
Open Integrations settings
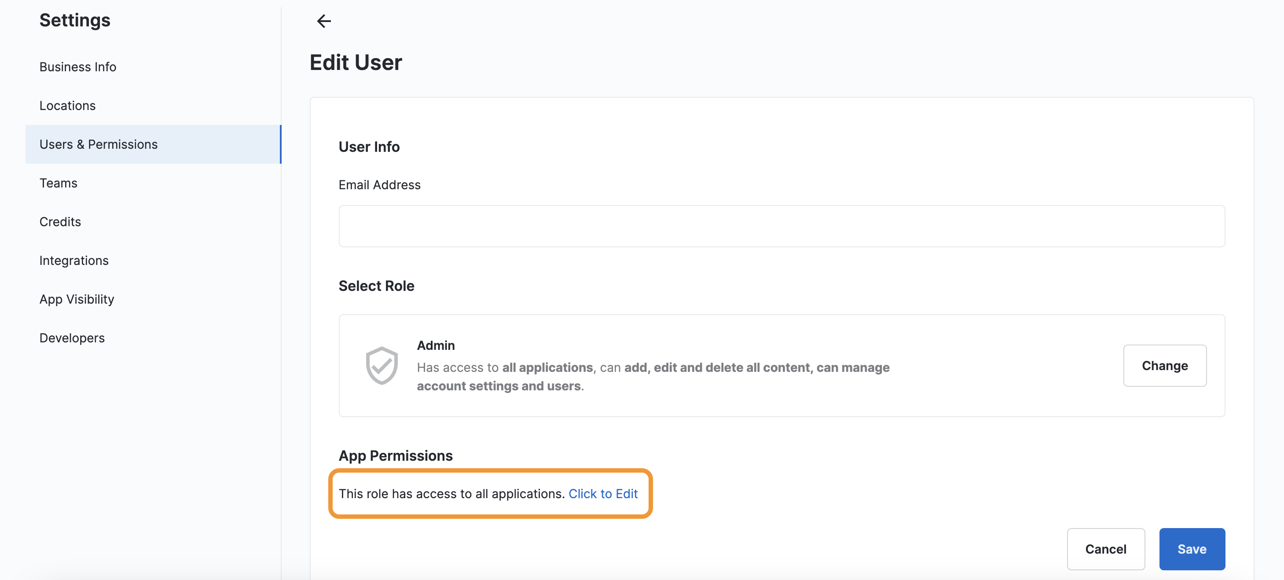tap(74, 261)
